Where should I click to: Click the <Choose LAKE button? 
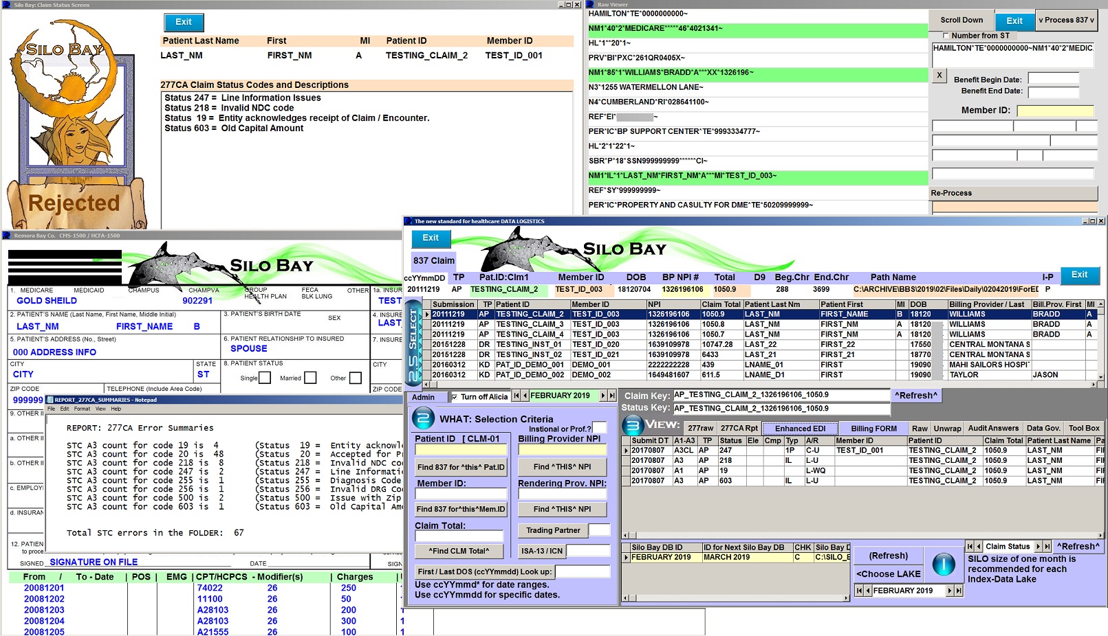[889, 573]
